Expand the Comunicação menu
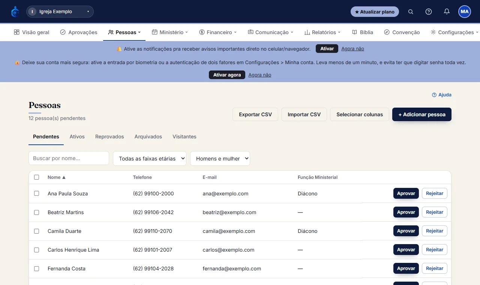This screenshot has height=285, width=480. (x=270, y=32)
